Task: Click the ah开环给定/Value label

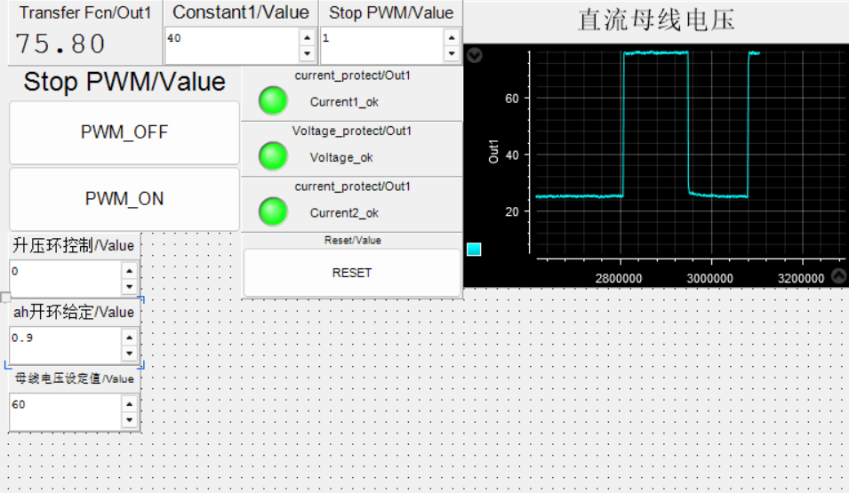Action: [x=74, y=313]
